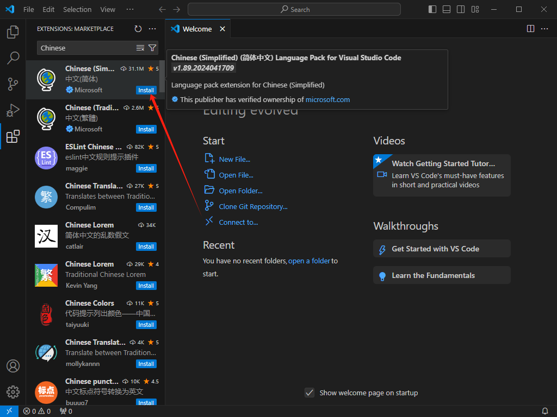Open Learn the Fundamentals walkthrough

[x=442, y=275]
